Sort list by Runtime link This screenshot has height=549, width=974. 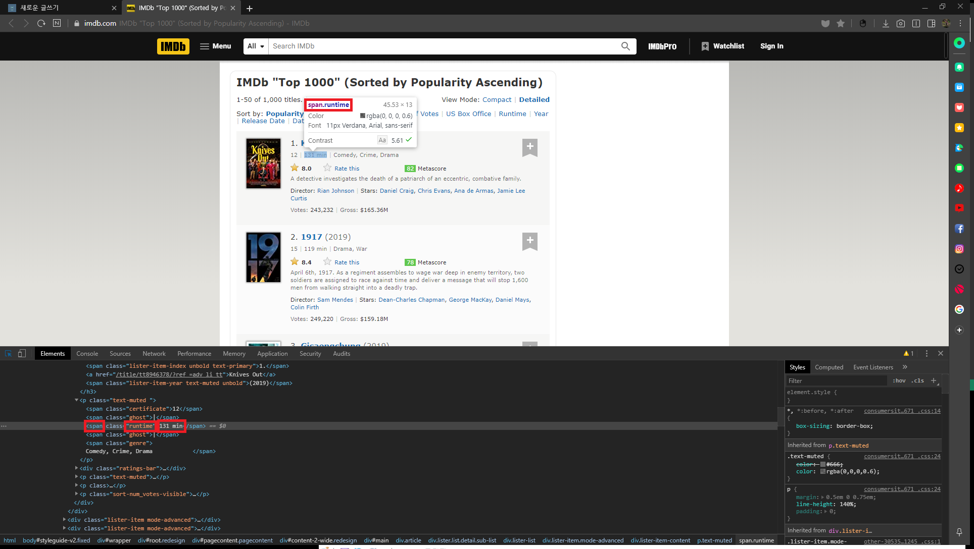click(512, 114)
